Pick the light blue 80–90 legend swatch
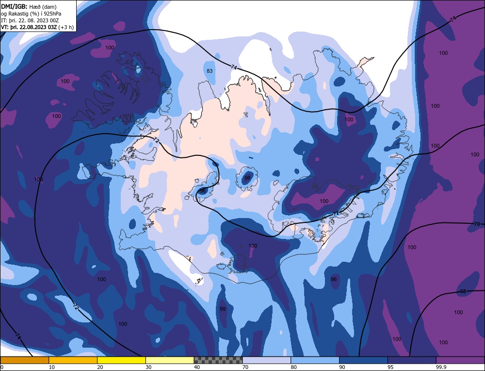Screen dimensions: 485x371 click(315, 360)
